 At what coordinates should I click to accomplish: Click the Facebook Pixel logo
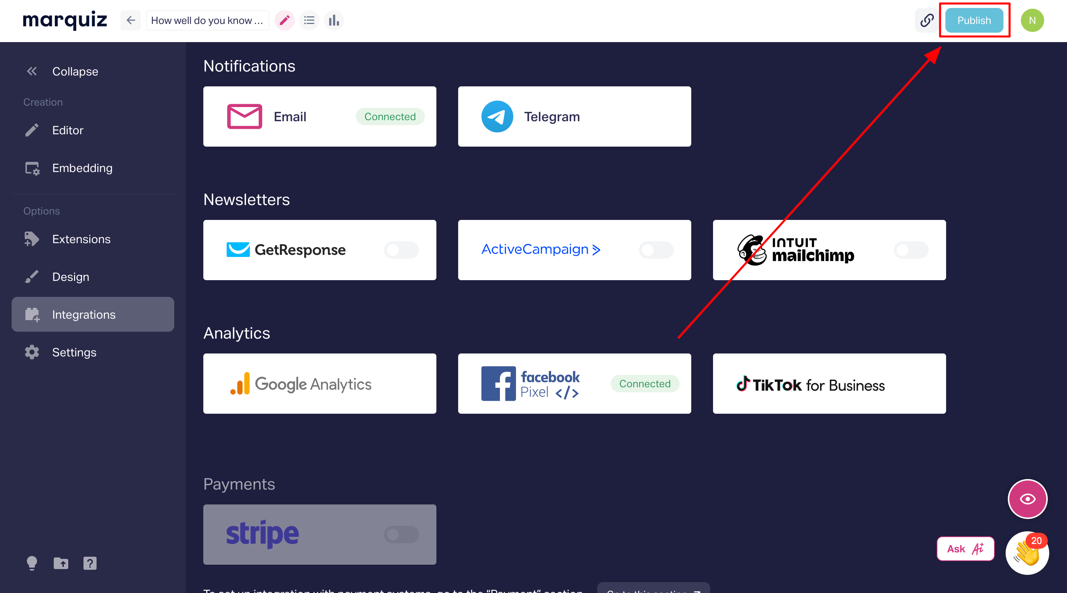coord(531,384)
